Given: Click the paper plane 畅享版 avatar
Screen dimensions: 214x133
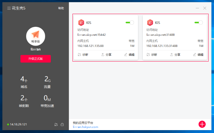Looking at the screenshot, I should [36, 36].
